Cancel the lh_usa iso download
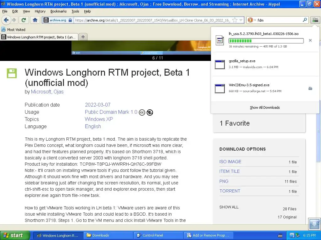Viewport: 321px width, 240px height. (x=310, y=40)
